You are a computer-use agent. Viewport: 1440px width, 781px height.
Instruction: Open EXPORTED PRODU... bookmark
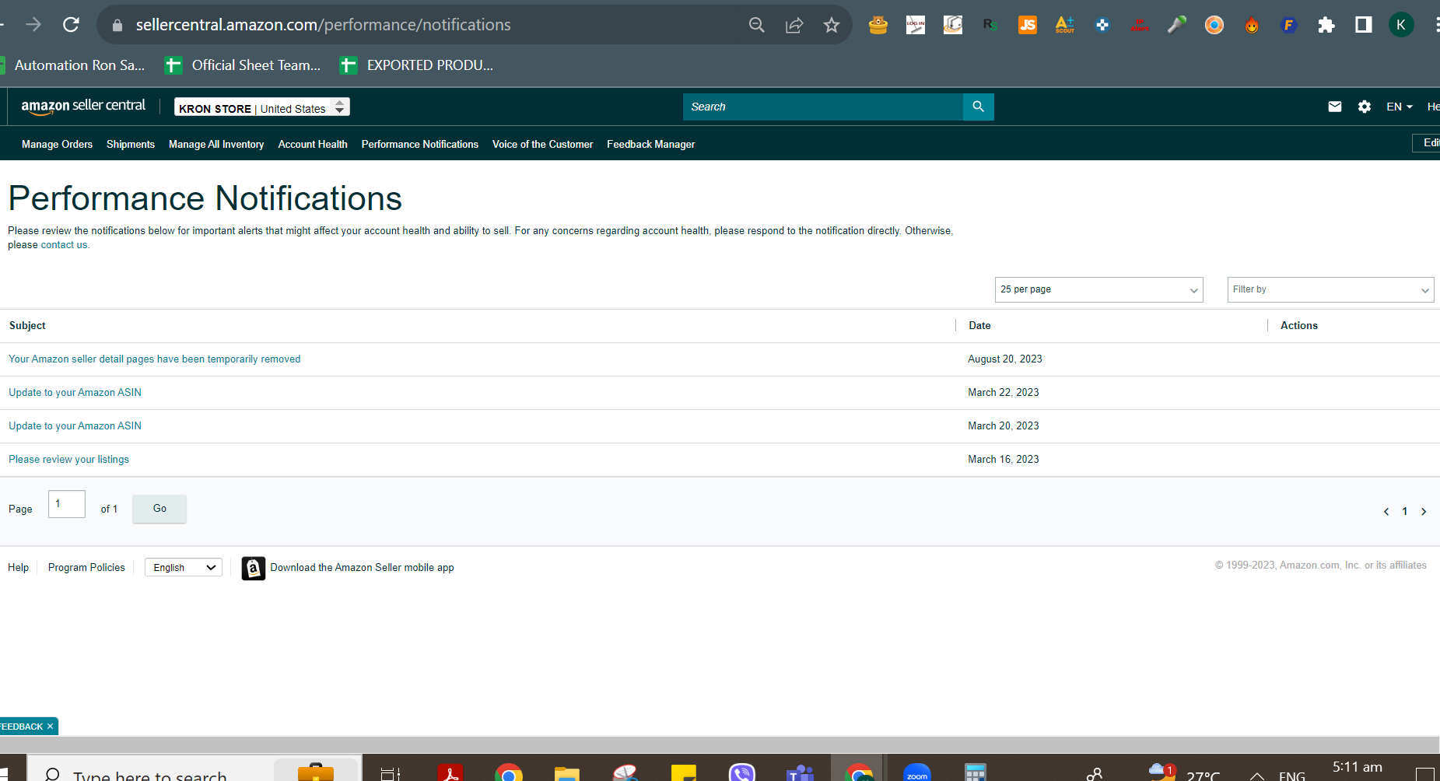tap(417, 65)
